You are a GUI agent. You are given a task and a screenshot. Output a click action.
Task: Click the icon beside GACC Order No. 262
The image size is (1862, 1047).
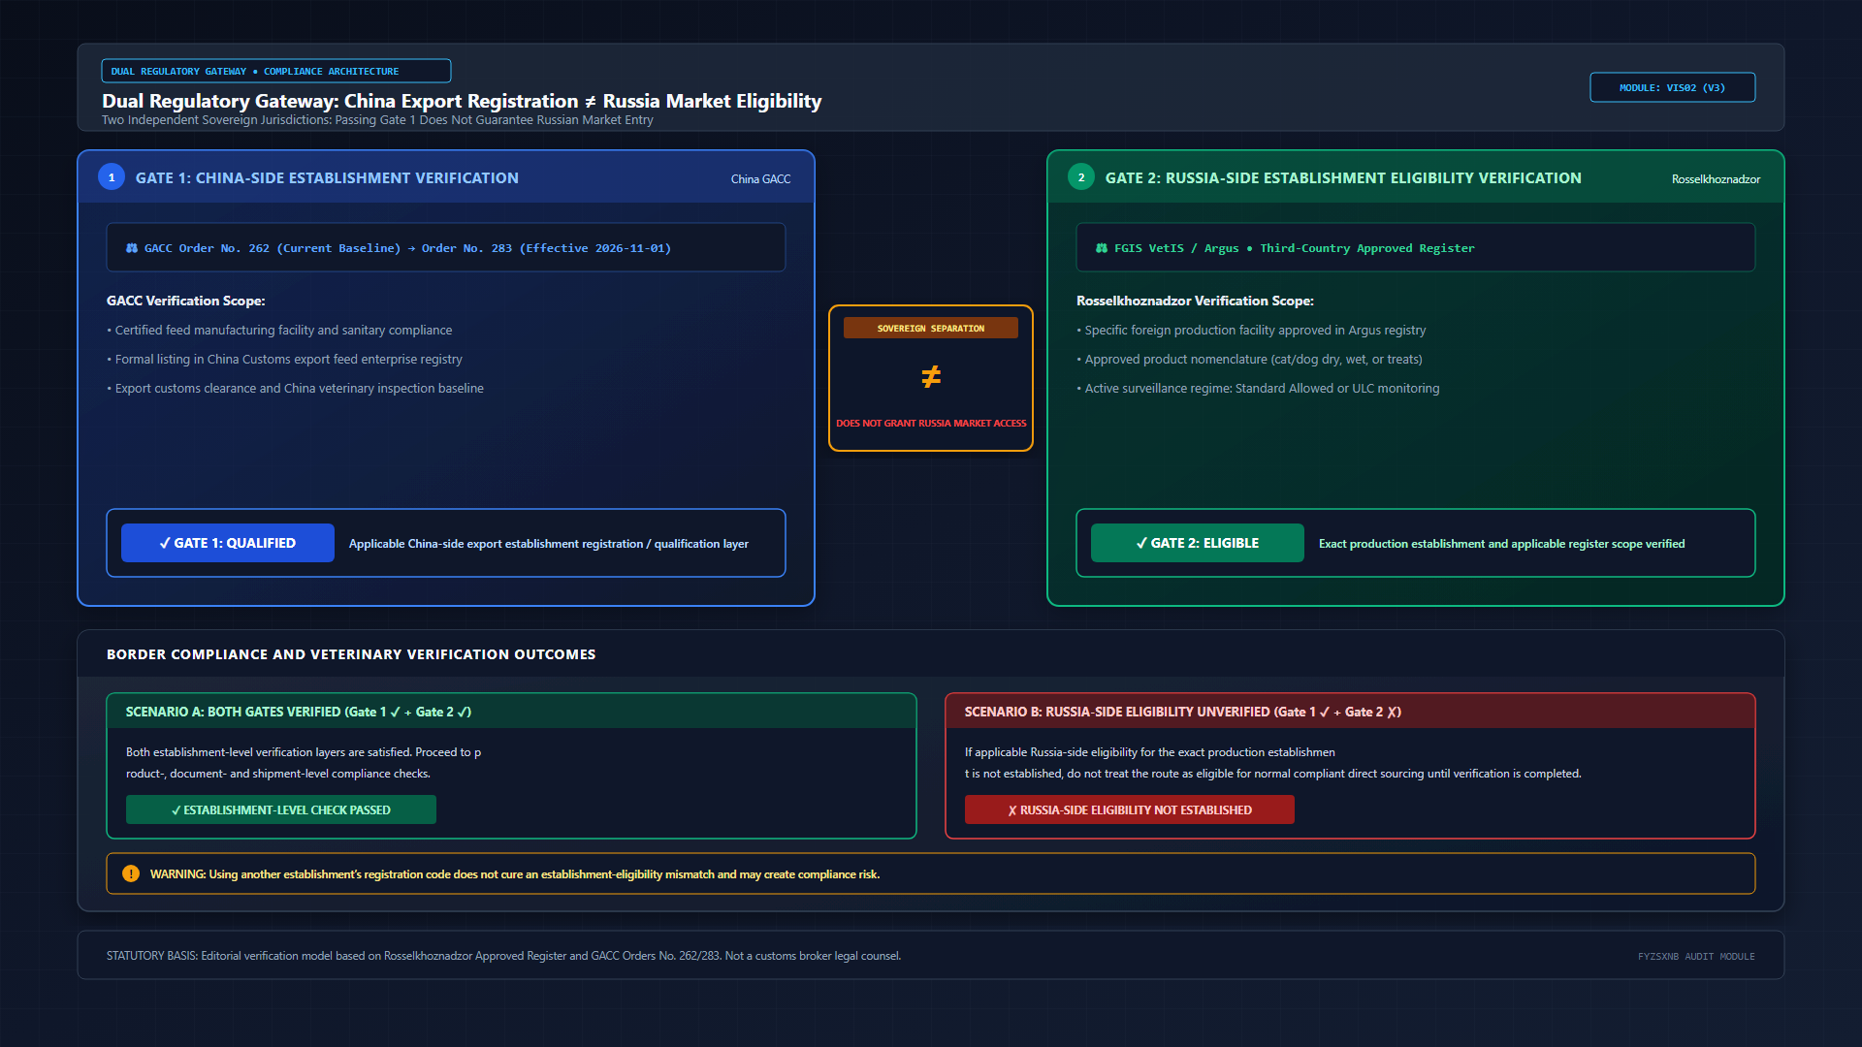pos(132,248)
